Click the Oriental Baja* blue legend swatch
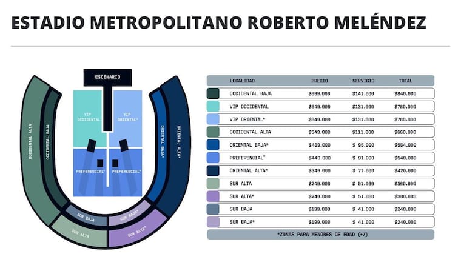 click(x=213, y=145)
